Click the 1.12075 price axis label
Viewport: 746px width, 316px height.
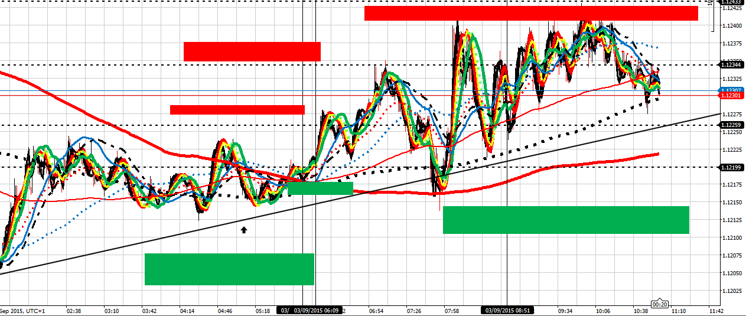pos(731,256)
